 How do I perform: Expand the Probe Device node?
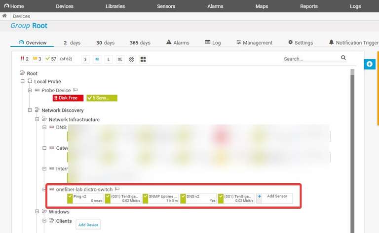pos(30,90)
